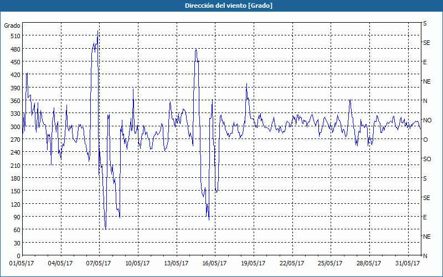Pick the 22/05/17 x-axis date

(x=292, y=264)
